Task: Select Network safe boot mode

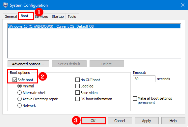Action: click(x=19, y=105)
